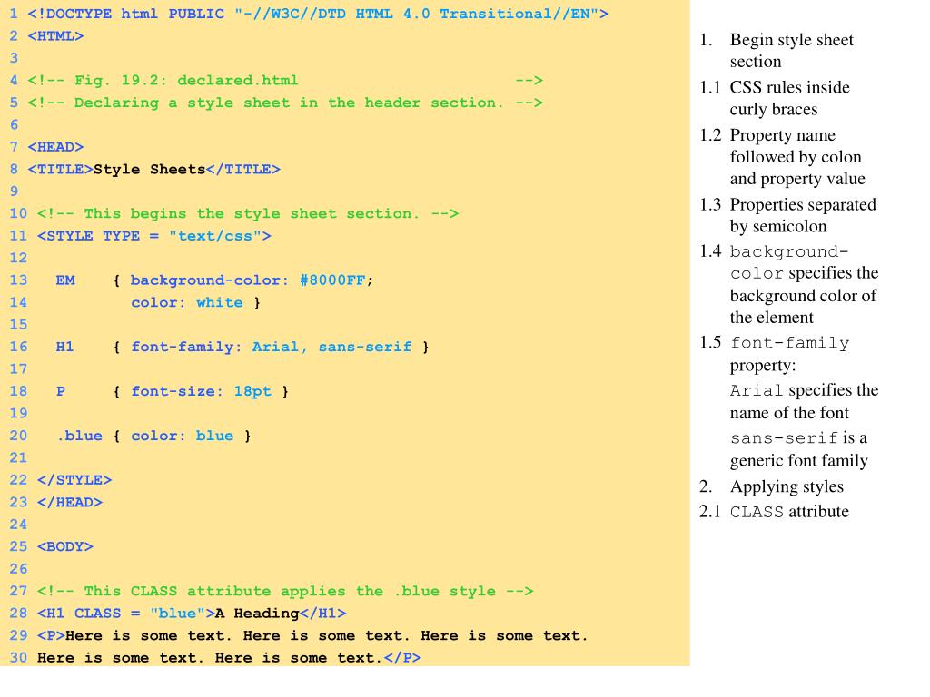
Task: Click 'color: blue' on line 20
Action: (182, 436)
